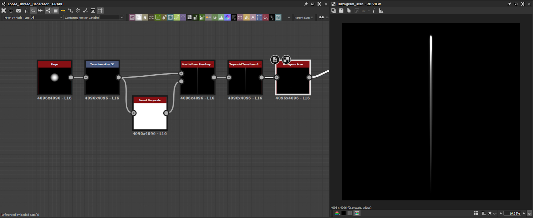Click the Text node icon with letter A
Screen dimensions: 533x218
coord(253,18)
